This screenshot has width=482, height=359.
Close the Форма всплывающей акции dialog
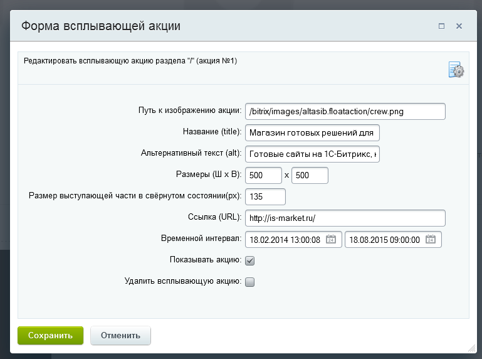[459, 26]
